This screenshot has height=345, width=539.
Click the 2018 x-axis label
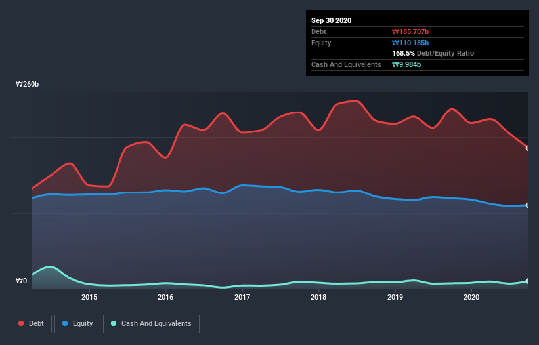point(318,297)
